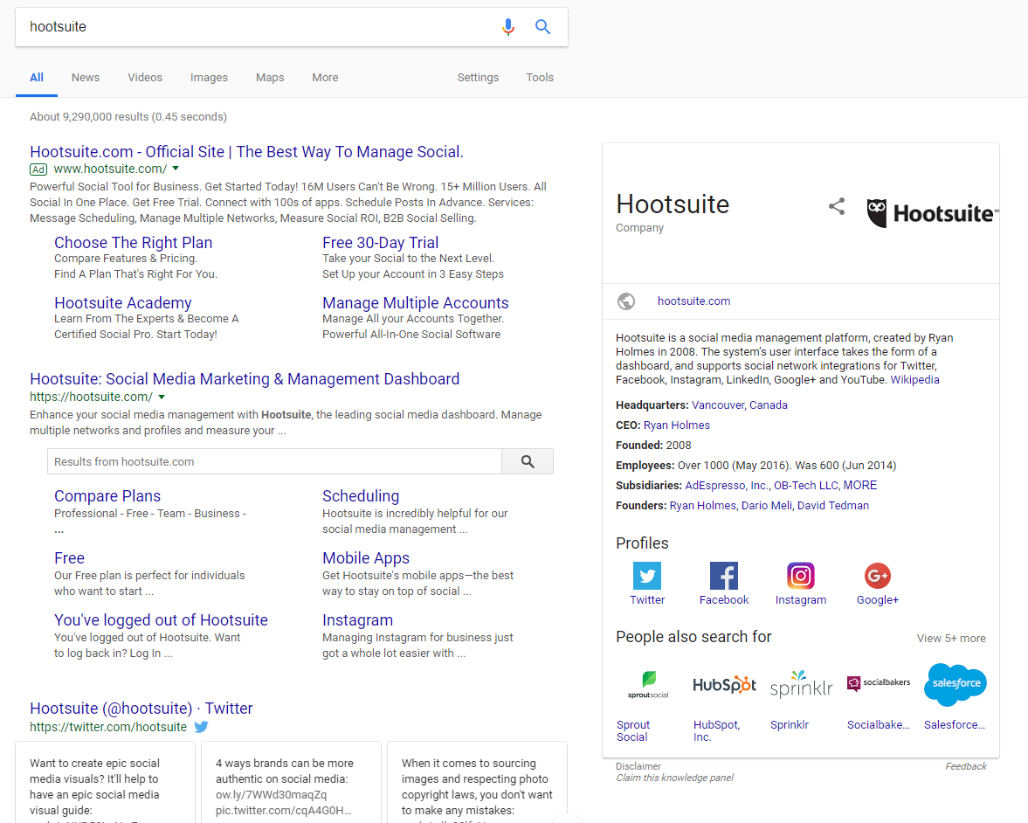The height and width of the screenshot is (823, 1028).
Task: Select the Socialbakers logo
Action: click(879, 683)
